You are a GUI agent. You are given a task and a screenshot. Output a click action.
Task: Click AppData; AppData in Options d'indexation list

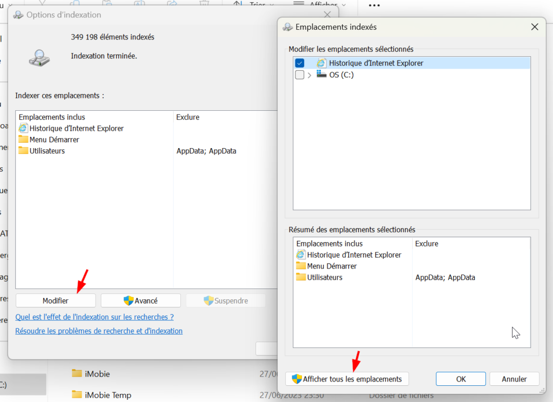click(206, 151)
